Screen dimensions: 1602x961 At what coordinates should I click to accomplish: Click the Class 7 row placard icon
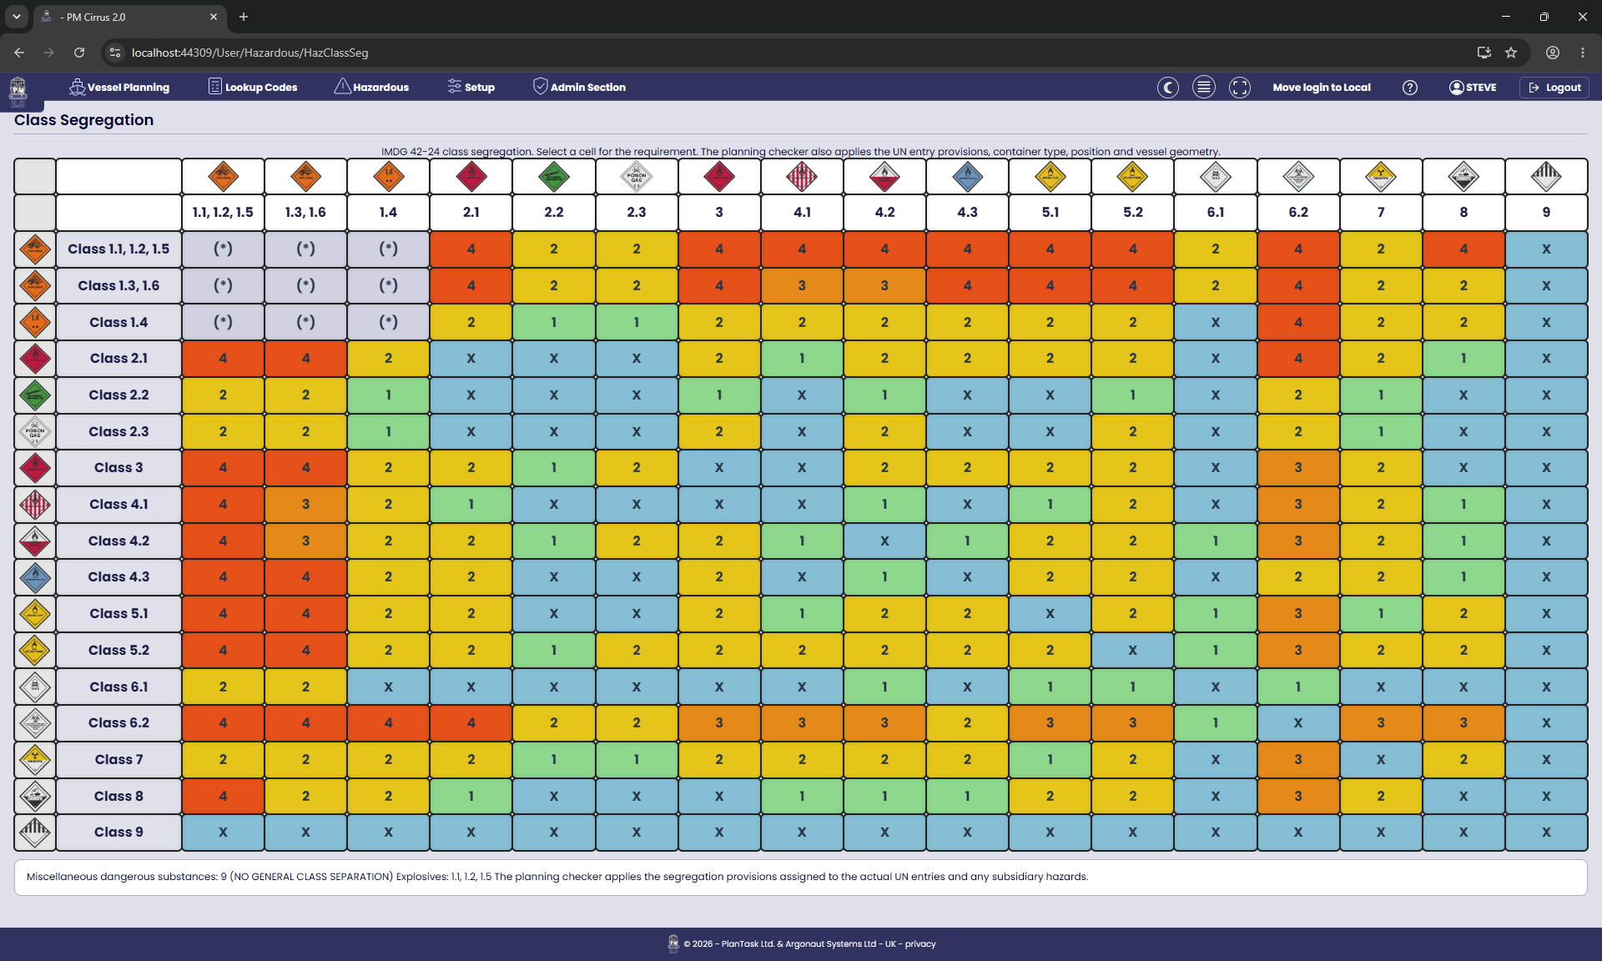(x=35, y=760)
